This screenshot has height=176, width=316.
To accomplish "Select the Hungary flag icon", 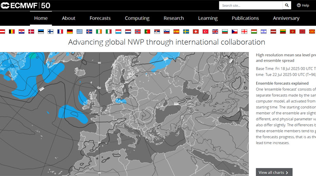I will click(x=254, y=32).
